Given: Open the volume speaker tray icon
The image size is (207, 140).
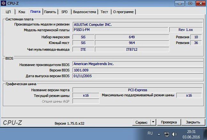Looking at the screenshot, I should (x=174, y=134).
